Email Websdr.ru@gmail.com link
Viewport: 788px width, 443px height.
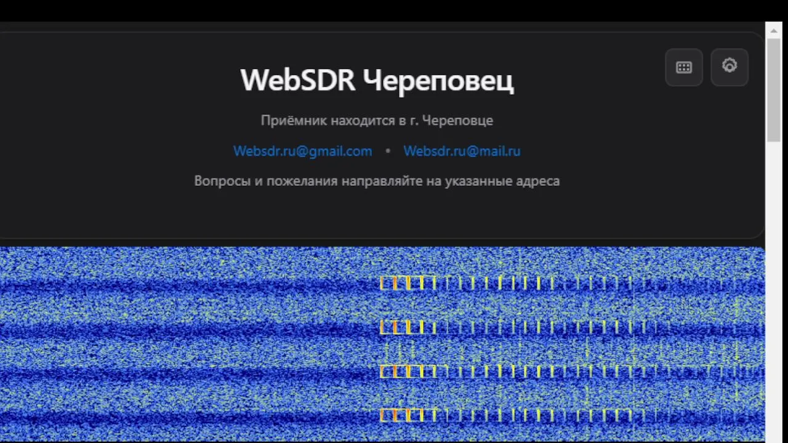pyautogui.click(x=303, y=151)
